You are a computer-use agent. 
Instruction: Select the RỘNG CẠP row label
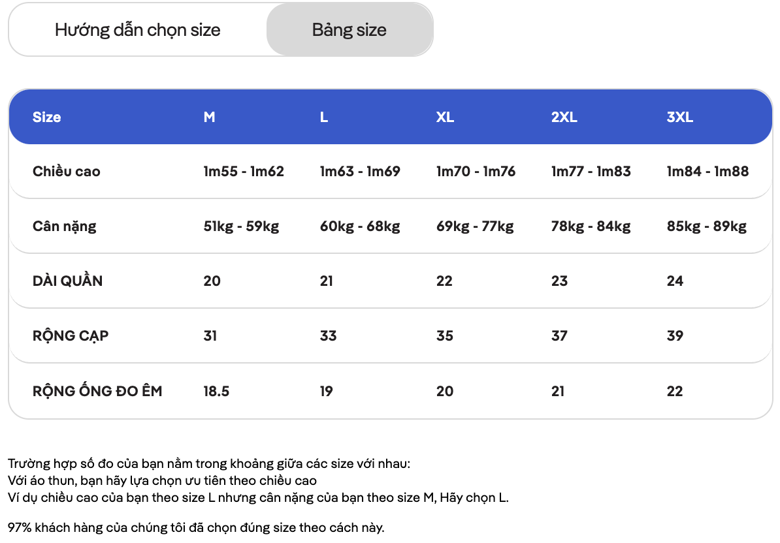pyautogui.click(x=71, y=336)
